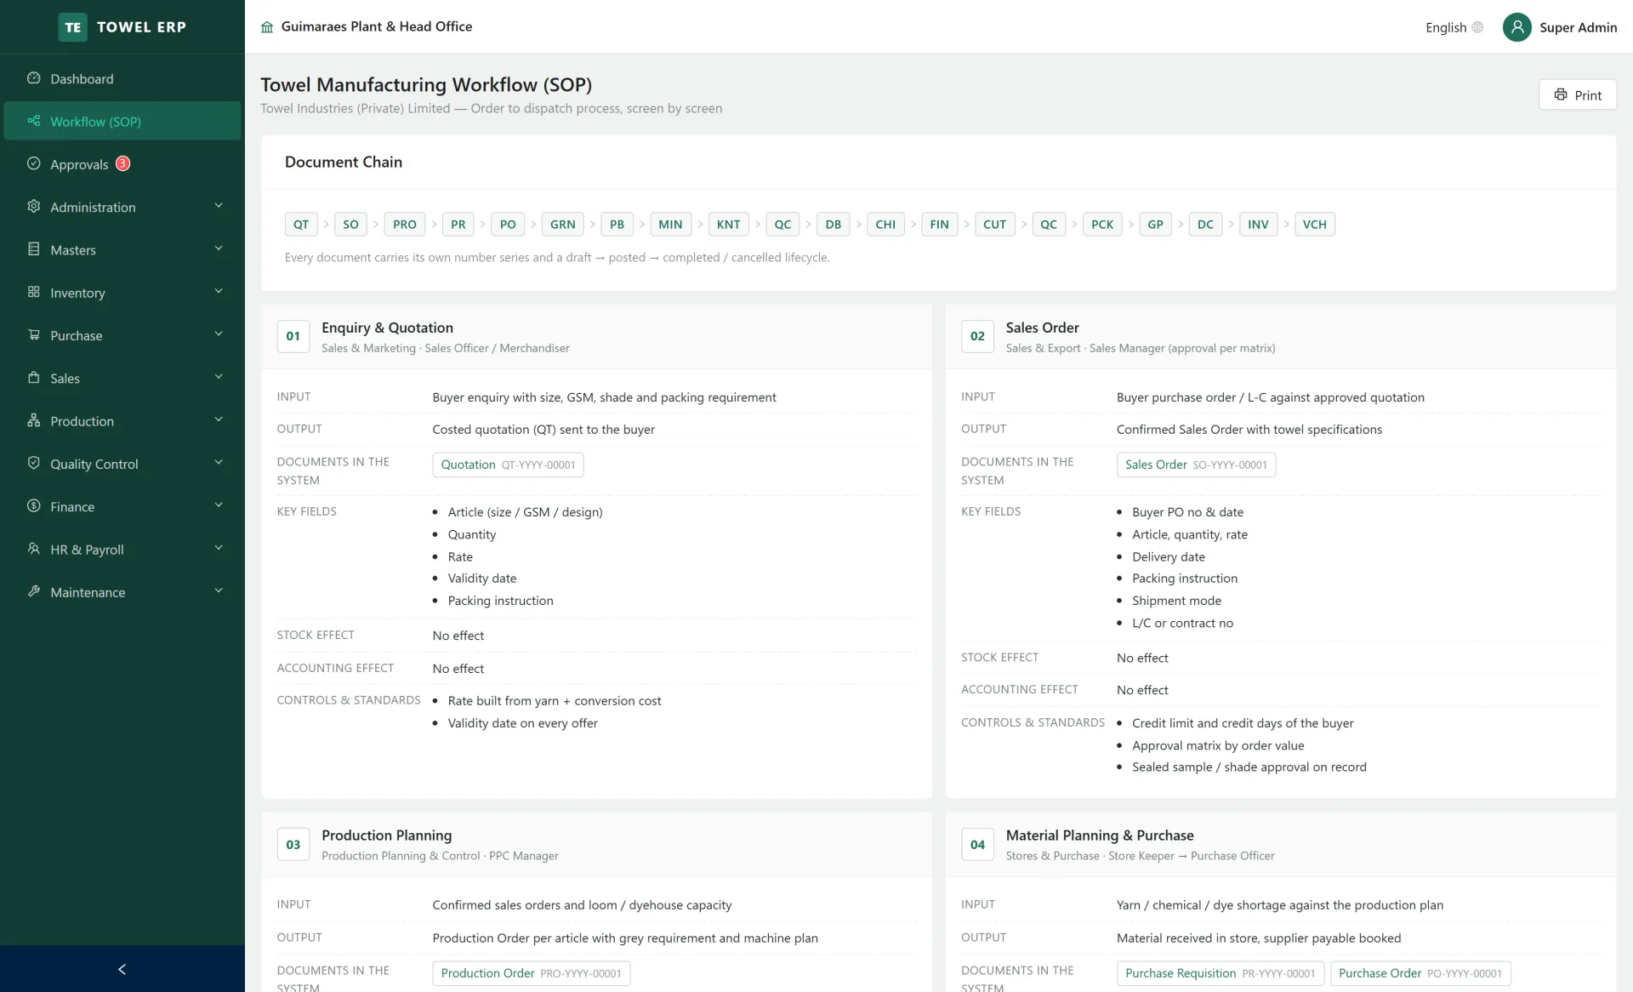This screenshot has width=1633, height=992.
Task: Click the Quality Control shield icon
Action: point(34,463)
